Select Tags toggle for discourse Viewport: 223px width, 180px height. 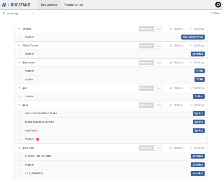click(x=158, y=63)
